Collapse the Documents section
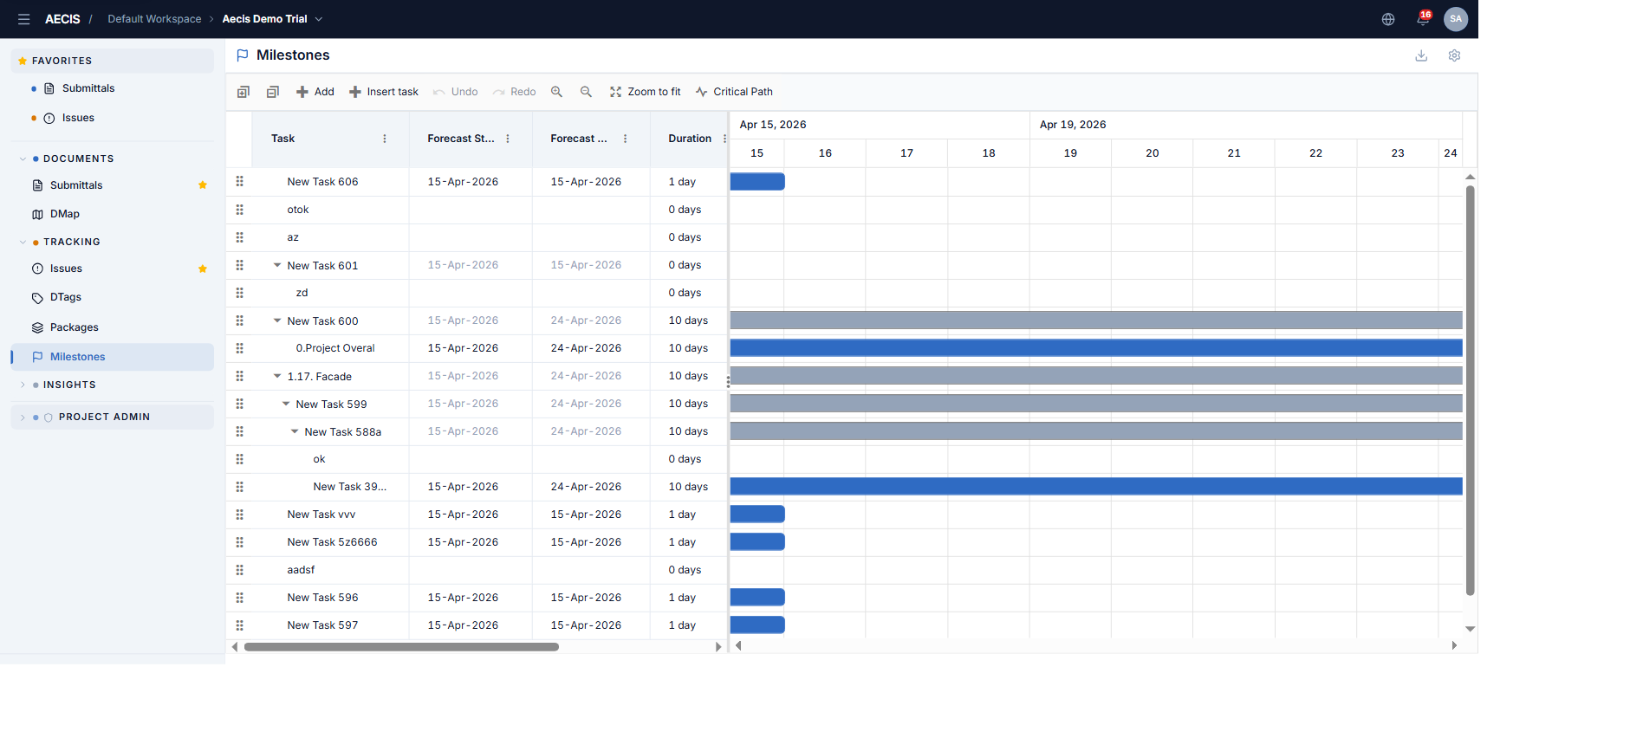This screenshot has height=738, width=1643. point(23,159)
